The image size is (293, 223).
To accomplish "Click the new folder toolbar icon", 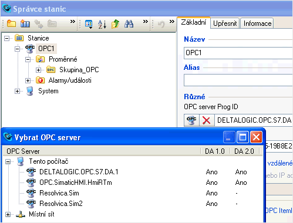I will (x=11, y=24).
